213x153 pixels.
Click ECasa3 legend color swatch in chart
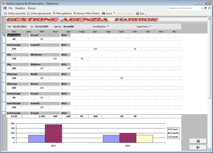[x=169, y=129]
